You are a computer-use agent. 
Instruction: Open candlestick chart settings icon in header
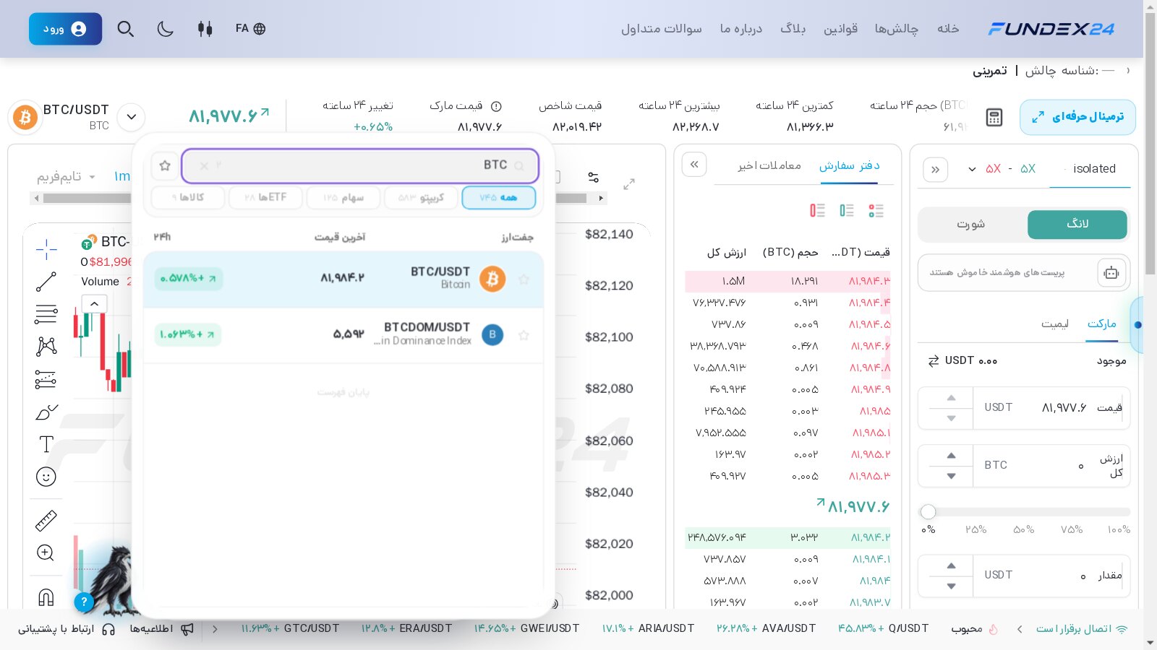click(x=205, y=29)
